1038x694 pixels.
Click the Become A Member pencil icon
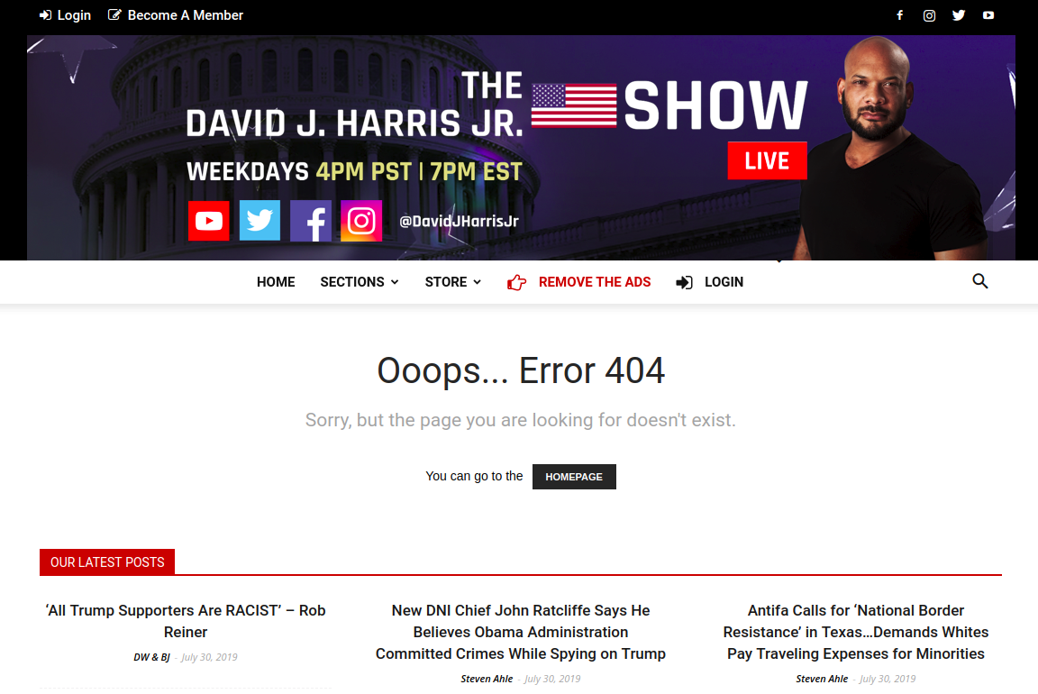[x=114, y=14]
